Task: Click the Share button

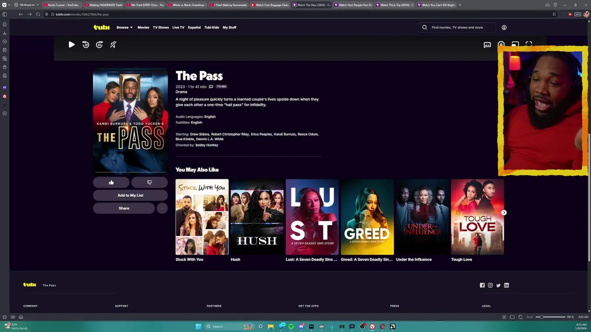Action: [x=124, y=208]
